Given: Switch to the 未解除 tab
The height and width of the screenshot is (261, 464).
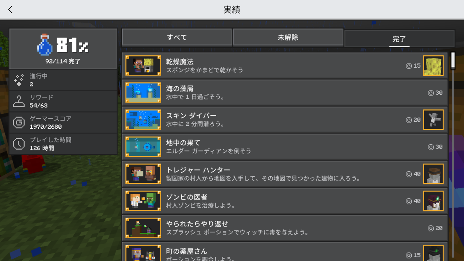Looking at the screenshot, I should (x=288, y=38).
